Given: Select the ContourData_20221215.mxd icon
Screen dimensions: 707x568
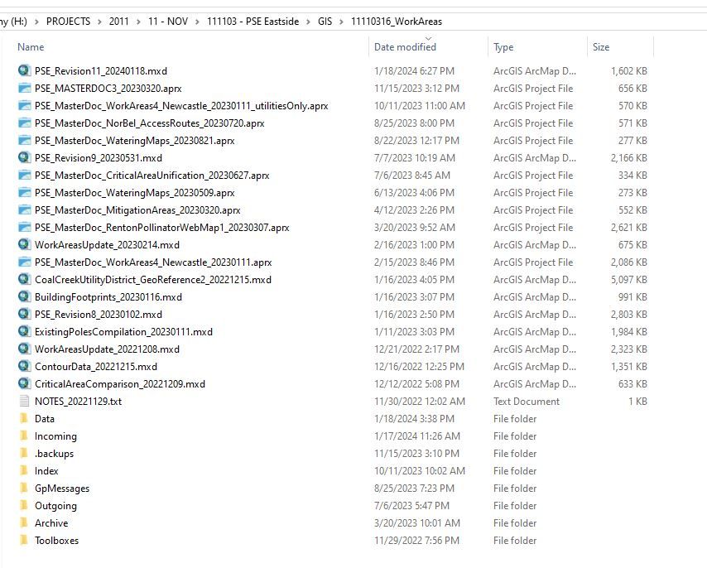Looking at the screenshot, I should [x=24, y=366].
